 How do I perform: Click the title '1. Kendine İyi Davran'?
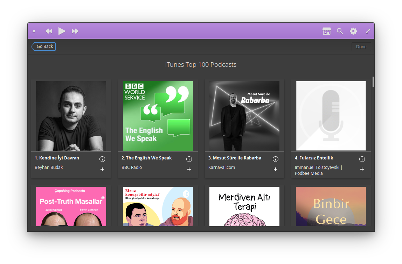[57, 158]
